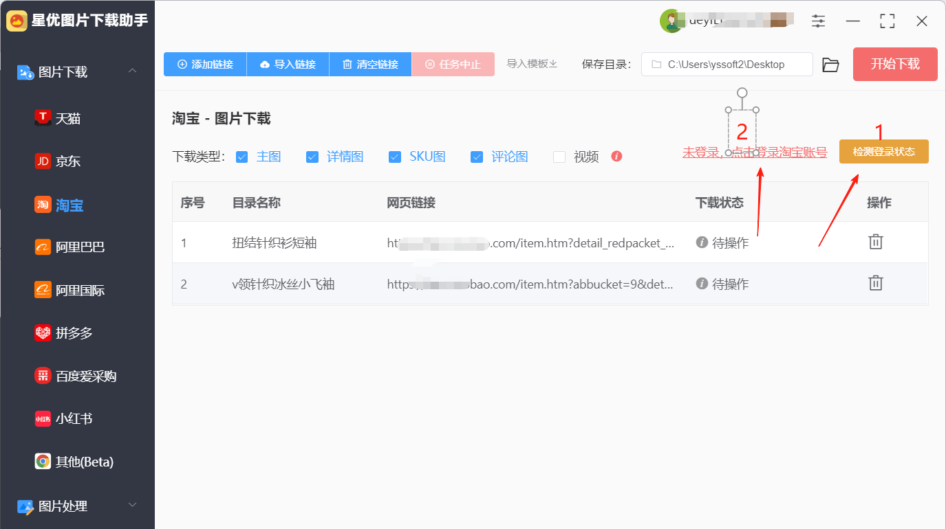Click the 未登录 login link
This screenshot has width=946, height=529.
(755, 153)
